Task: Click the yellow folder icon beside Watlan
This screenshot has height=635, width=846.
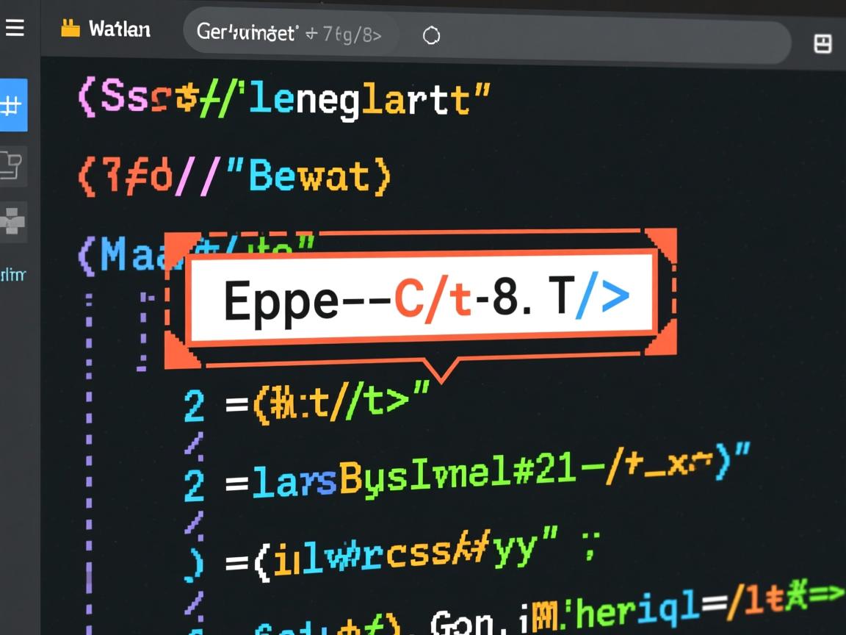Action: pos(70,29)
